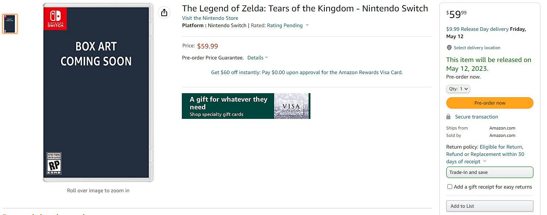Expand the Rating Pending dropdown chevron
Screen dimensions: 547x215
click(307, 25)
